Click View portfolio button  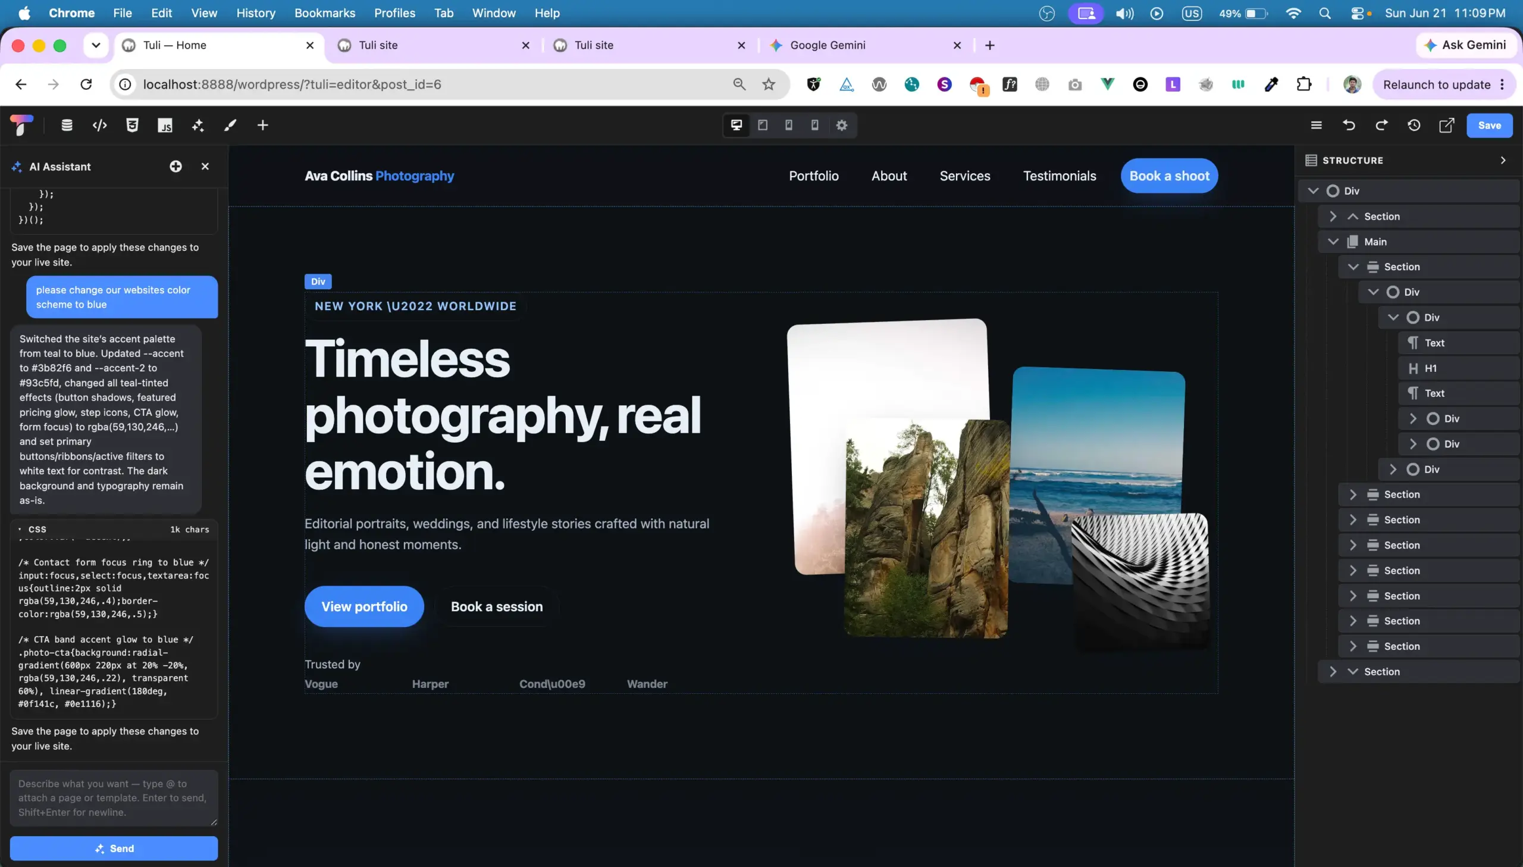pyautogui.click(x=364, y=606)
